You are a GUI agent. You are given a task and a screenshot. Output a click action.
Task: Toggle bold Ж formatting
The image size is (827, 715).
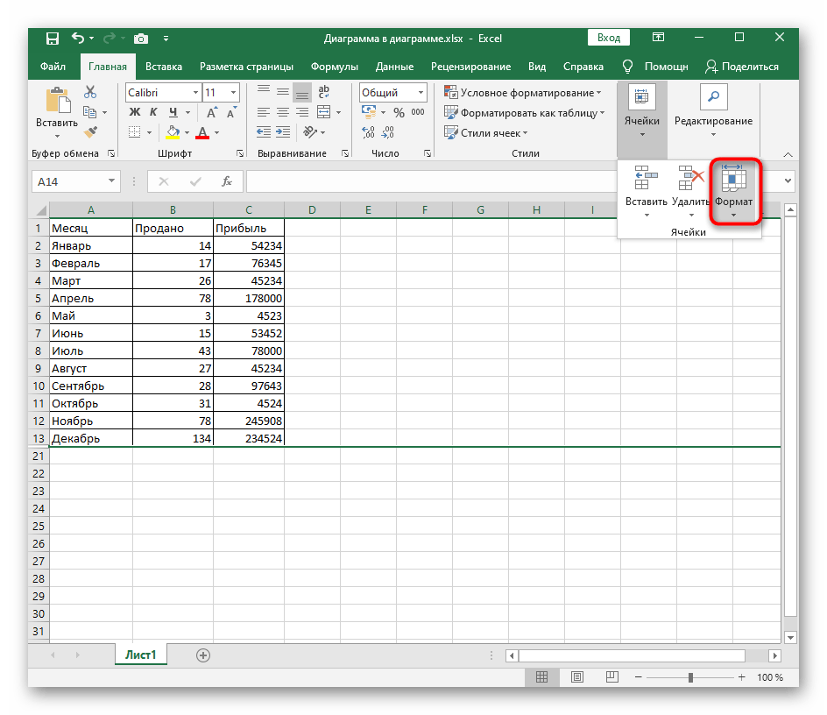134,112
